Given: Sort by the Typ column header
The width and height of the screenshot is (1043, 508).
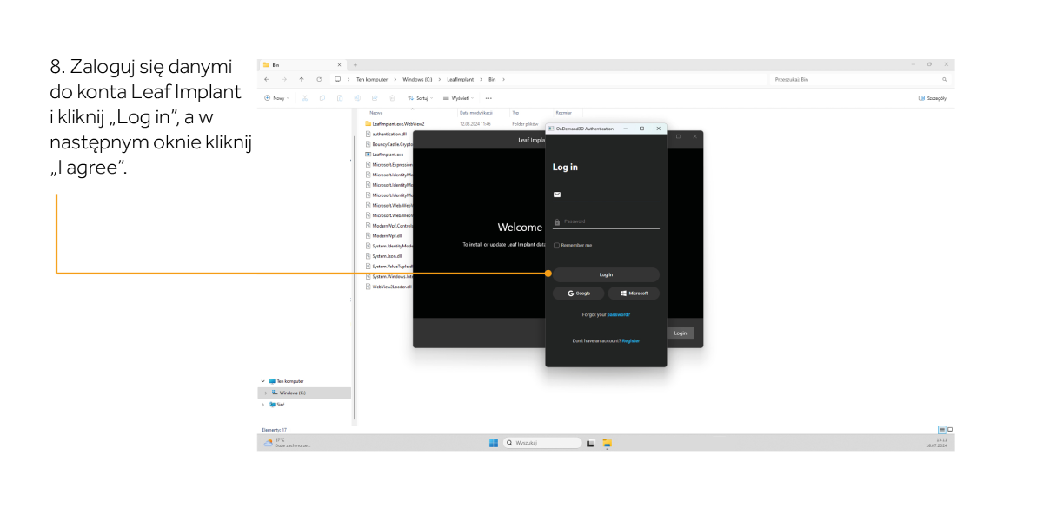Looking at the screenshot, I should [515, 113].
